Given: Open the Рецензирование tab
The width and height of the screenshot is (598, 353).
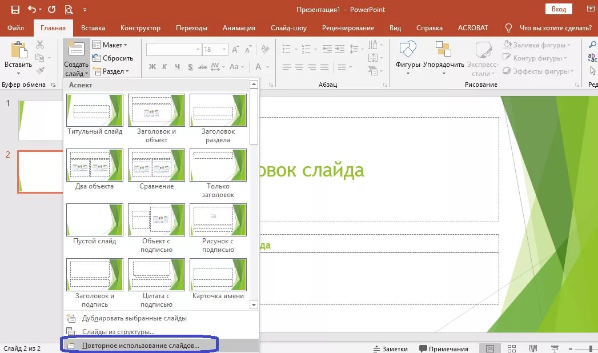Looking at the screenshot, I should pos(348,28).
